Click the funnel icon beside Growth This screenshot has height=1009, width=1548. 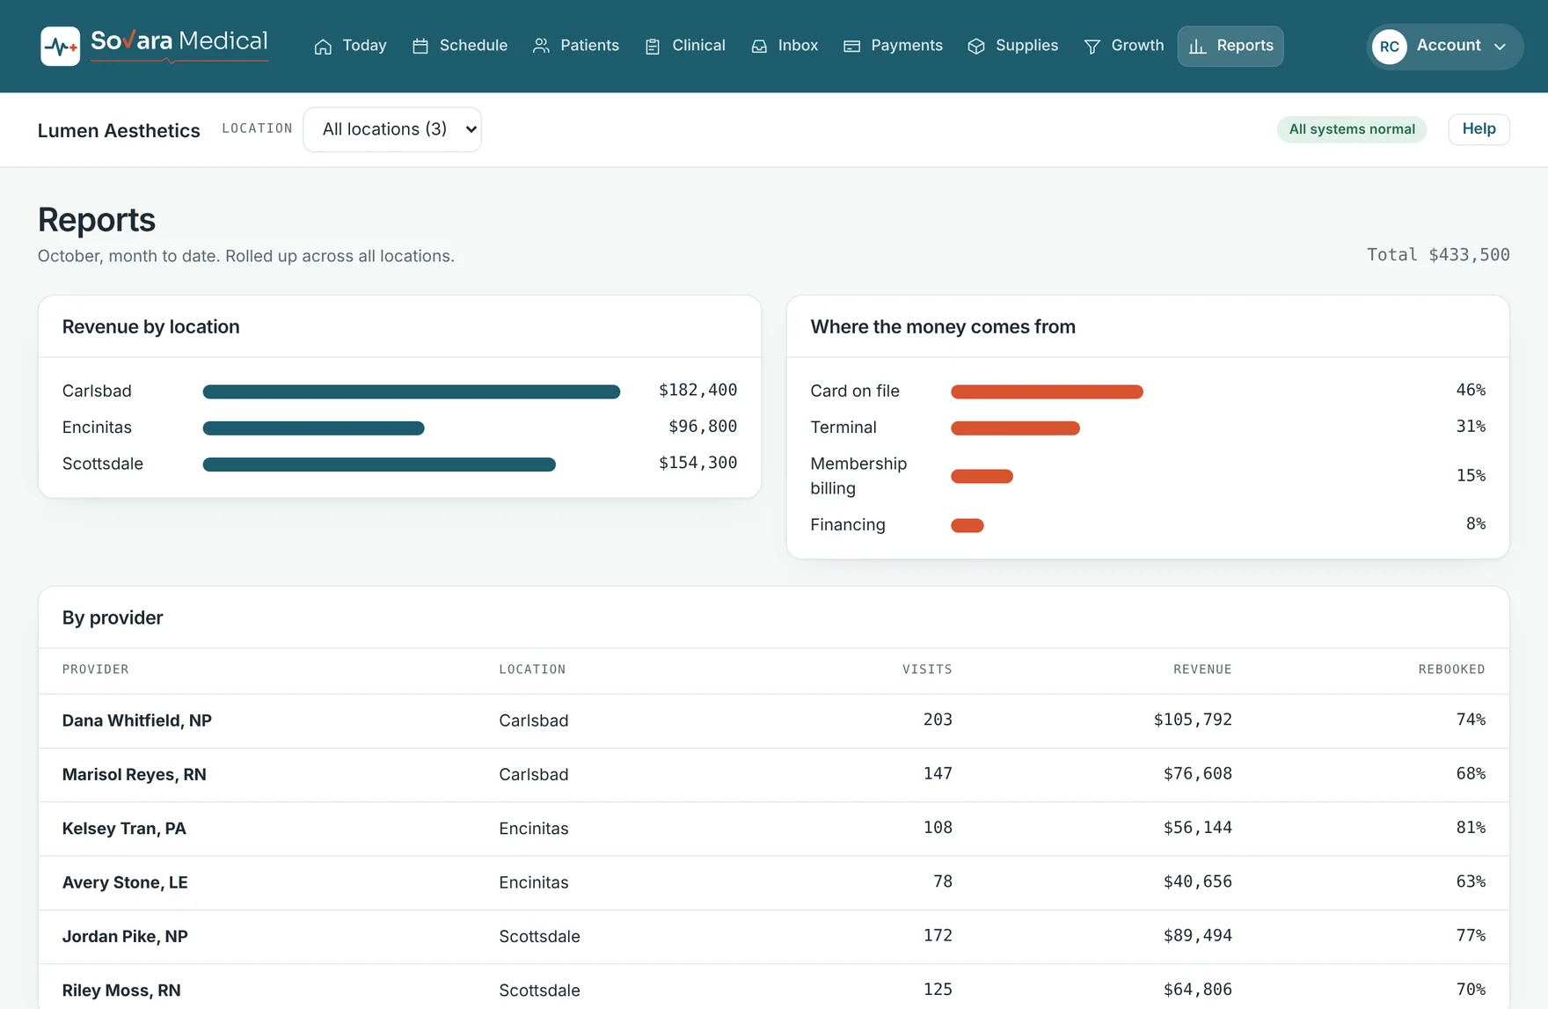click(1092, 47)
